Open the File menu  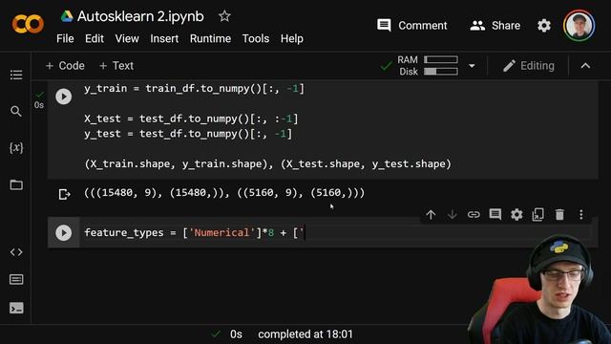[x=65, y=38]
